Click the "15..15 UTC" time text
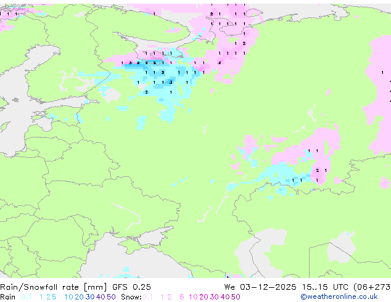 tap(324, 287)
